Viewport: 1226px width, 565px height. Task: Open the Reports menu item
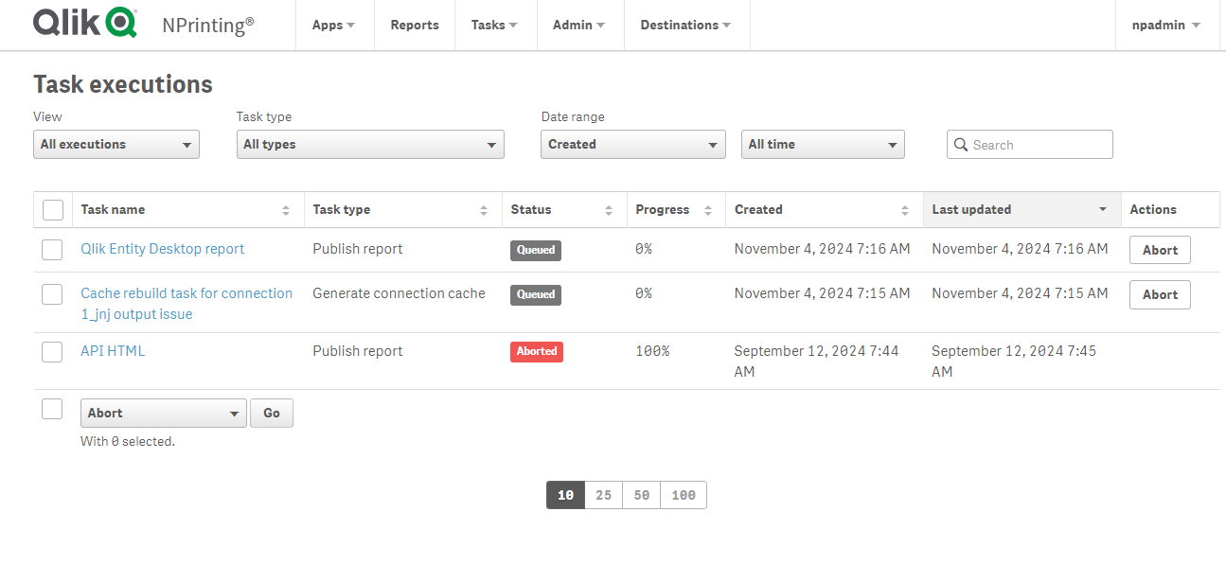coord(415,26)
